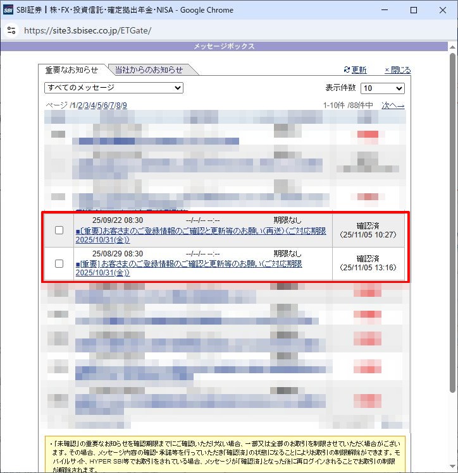Click the address bar URL field
Image resolution: width=458 pixels, height=473 pixels.
click(190, 30)
